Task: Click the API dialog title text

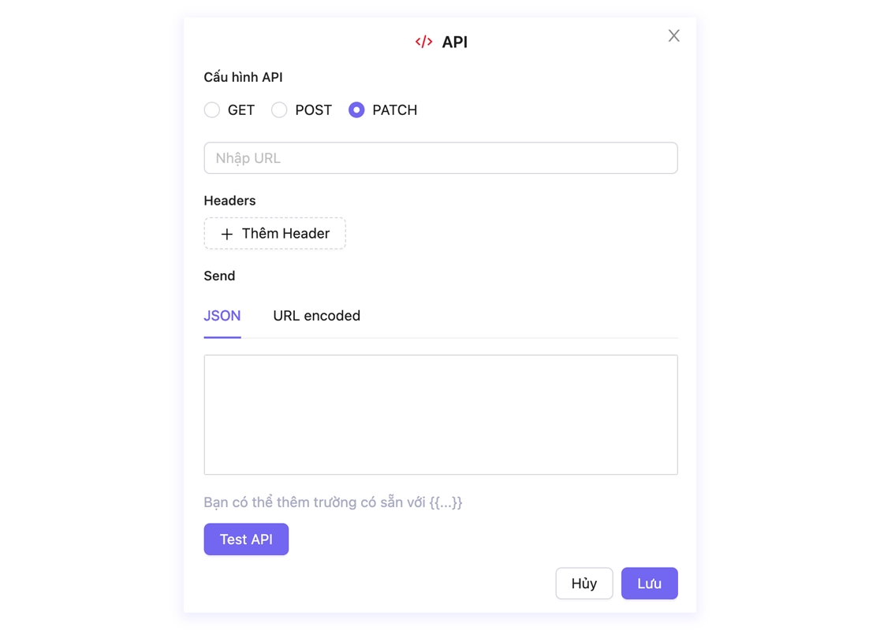Action: click(455, 43)
